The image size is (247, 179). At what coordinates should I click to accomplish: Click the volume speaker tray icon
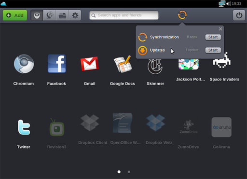click(x=229, y=3)
